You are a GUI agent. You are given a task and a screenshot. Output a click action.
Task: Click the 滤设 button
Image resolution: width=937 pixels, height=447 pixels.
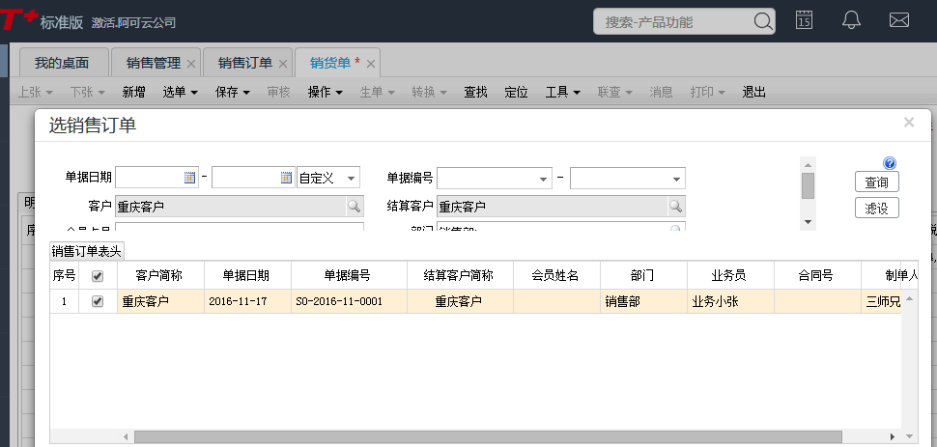coord(877,208)
